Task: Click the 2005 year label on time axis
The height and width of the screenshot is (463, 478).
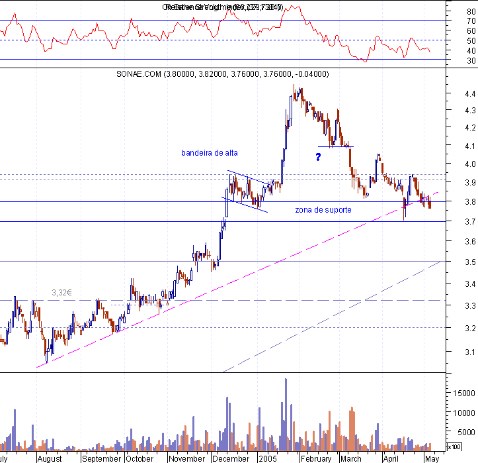Action: click(268, 459)
